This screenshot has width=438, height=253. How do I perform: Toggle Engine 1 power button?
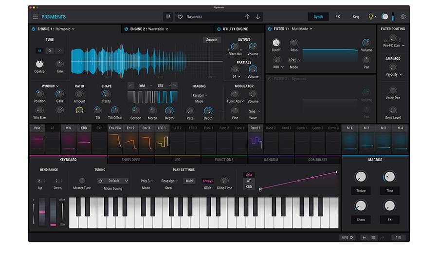pos(33,29)
